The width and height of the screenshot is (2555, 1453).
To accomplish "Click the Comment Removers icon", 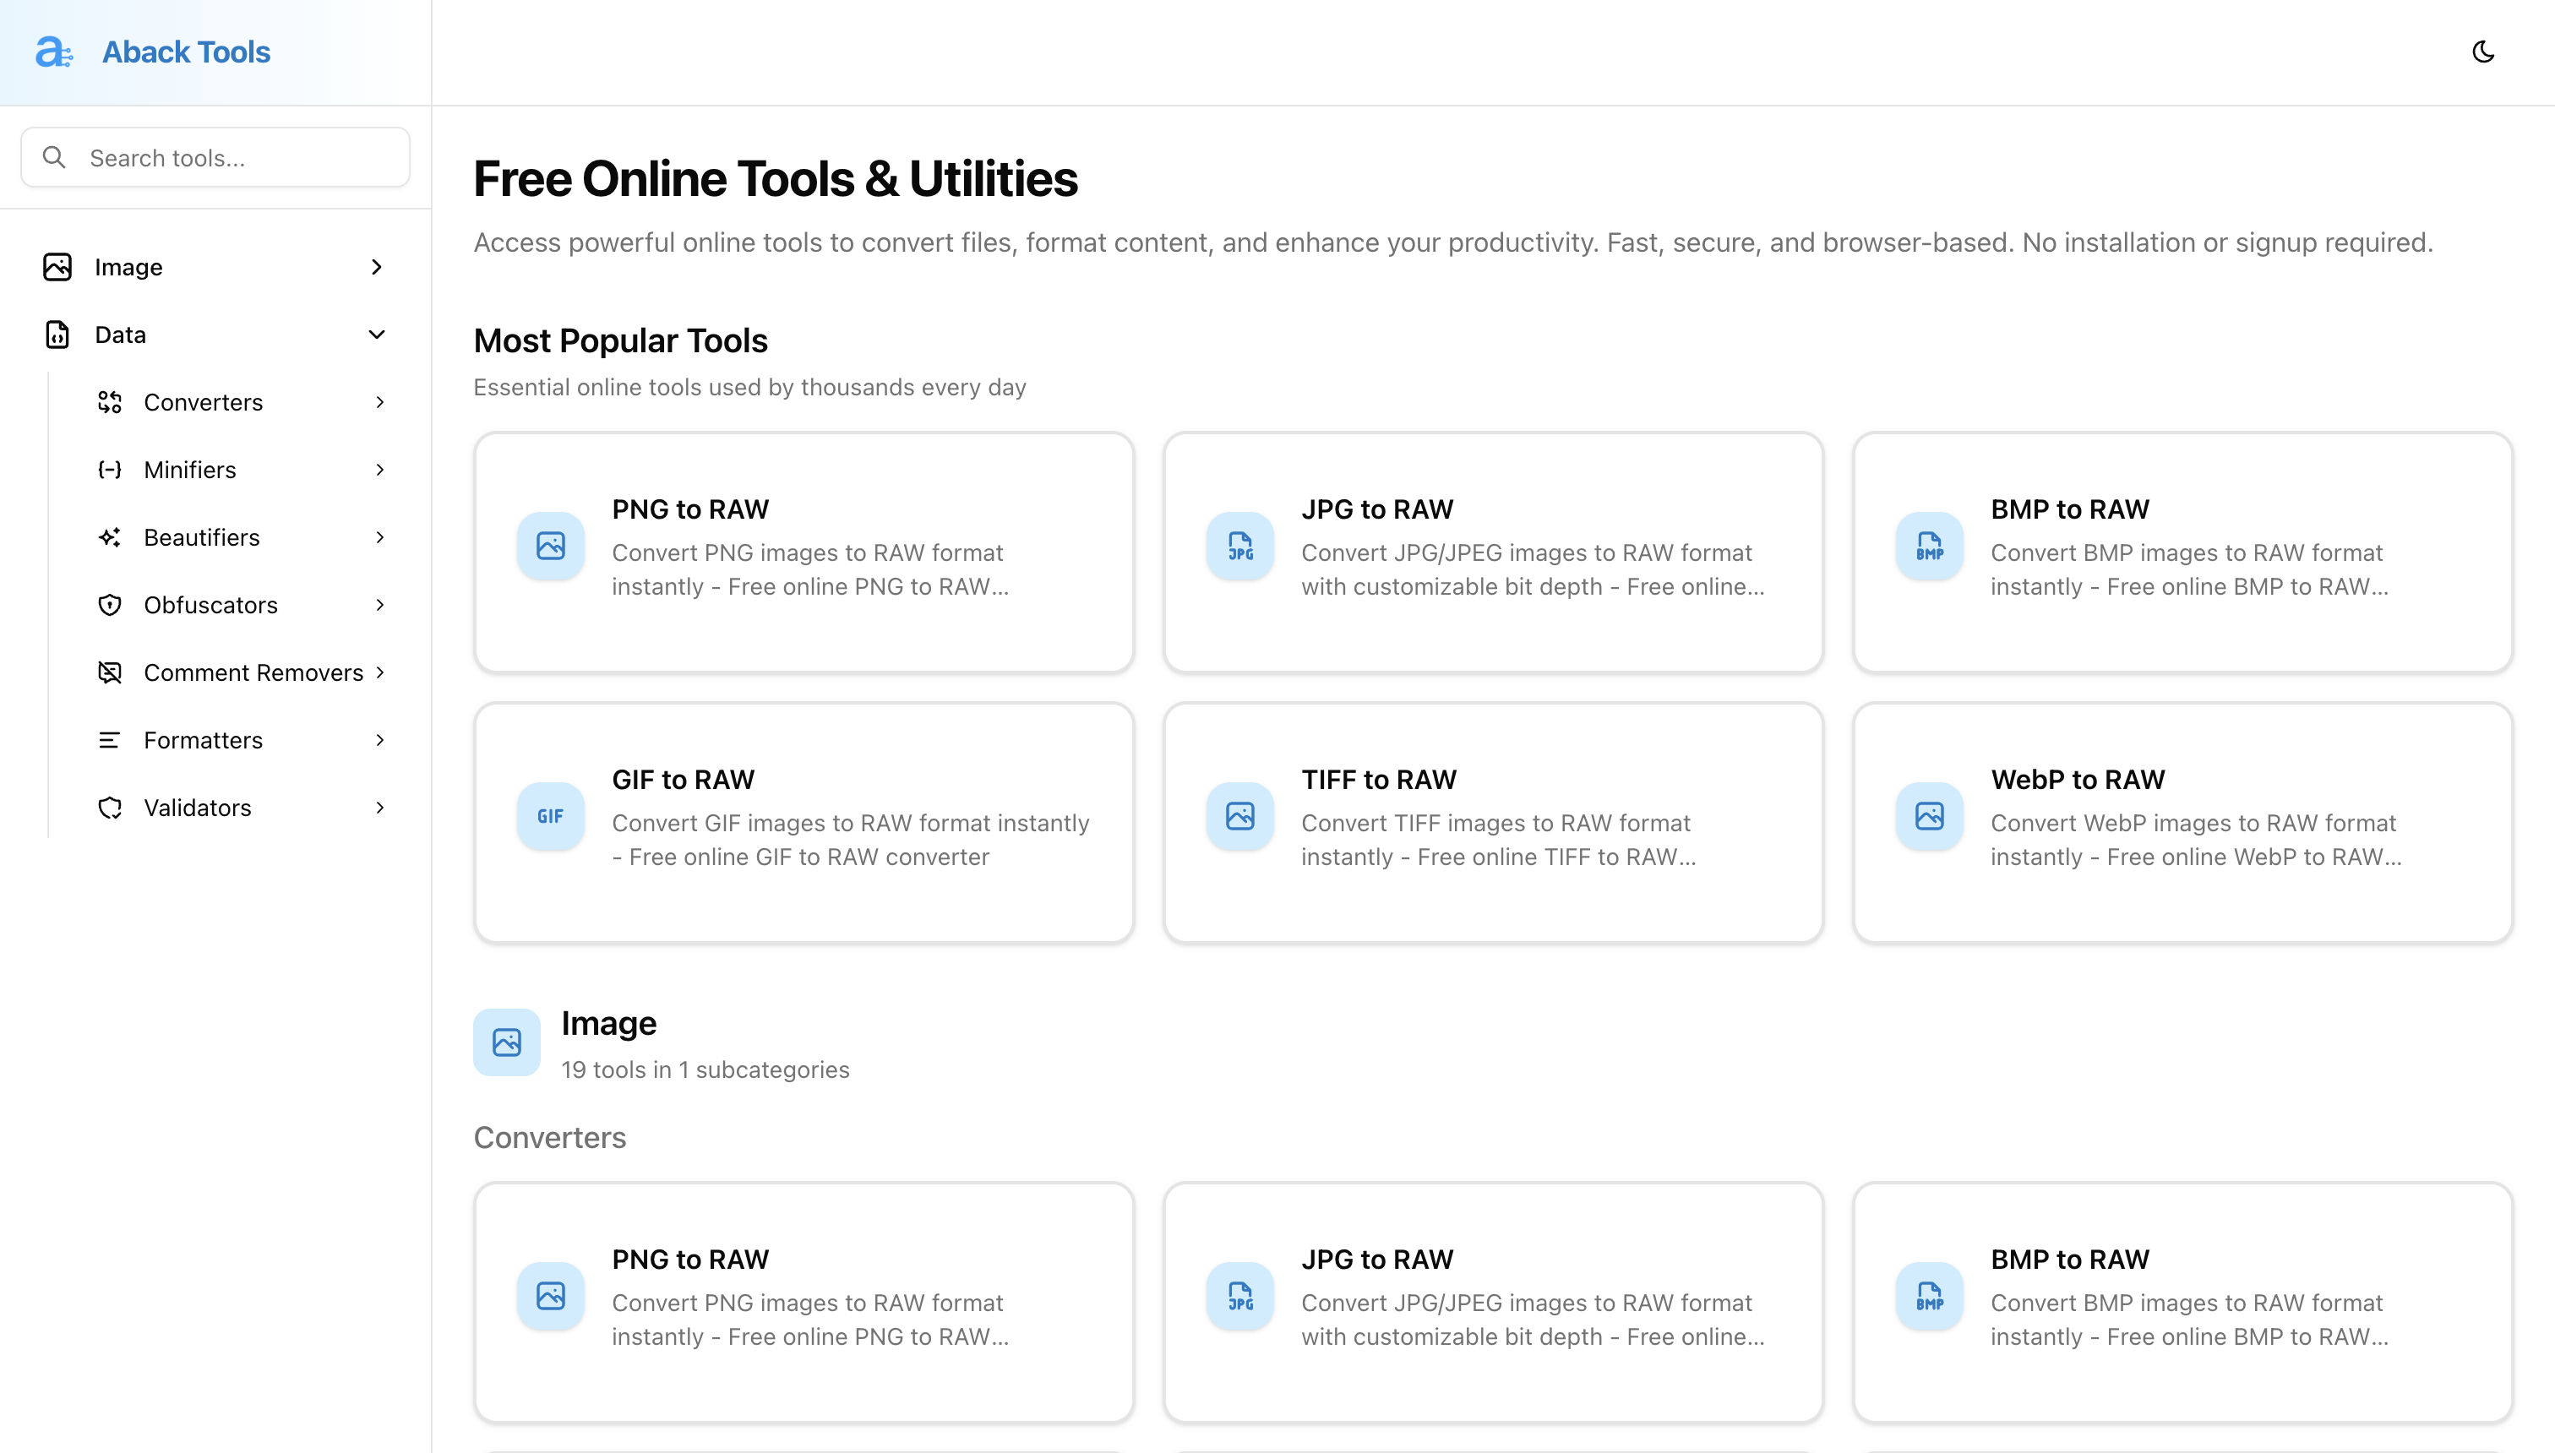I will (x=110, y=672).
